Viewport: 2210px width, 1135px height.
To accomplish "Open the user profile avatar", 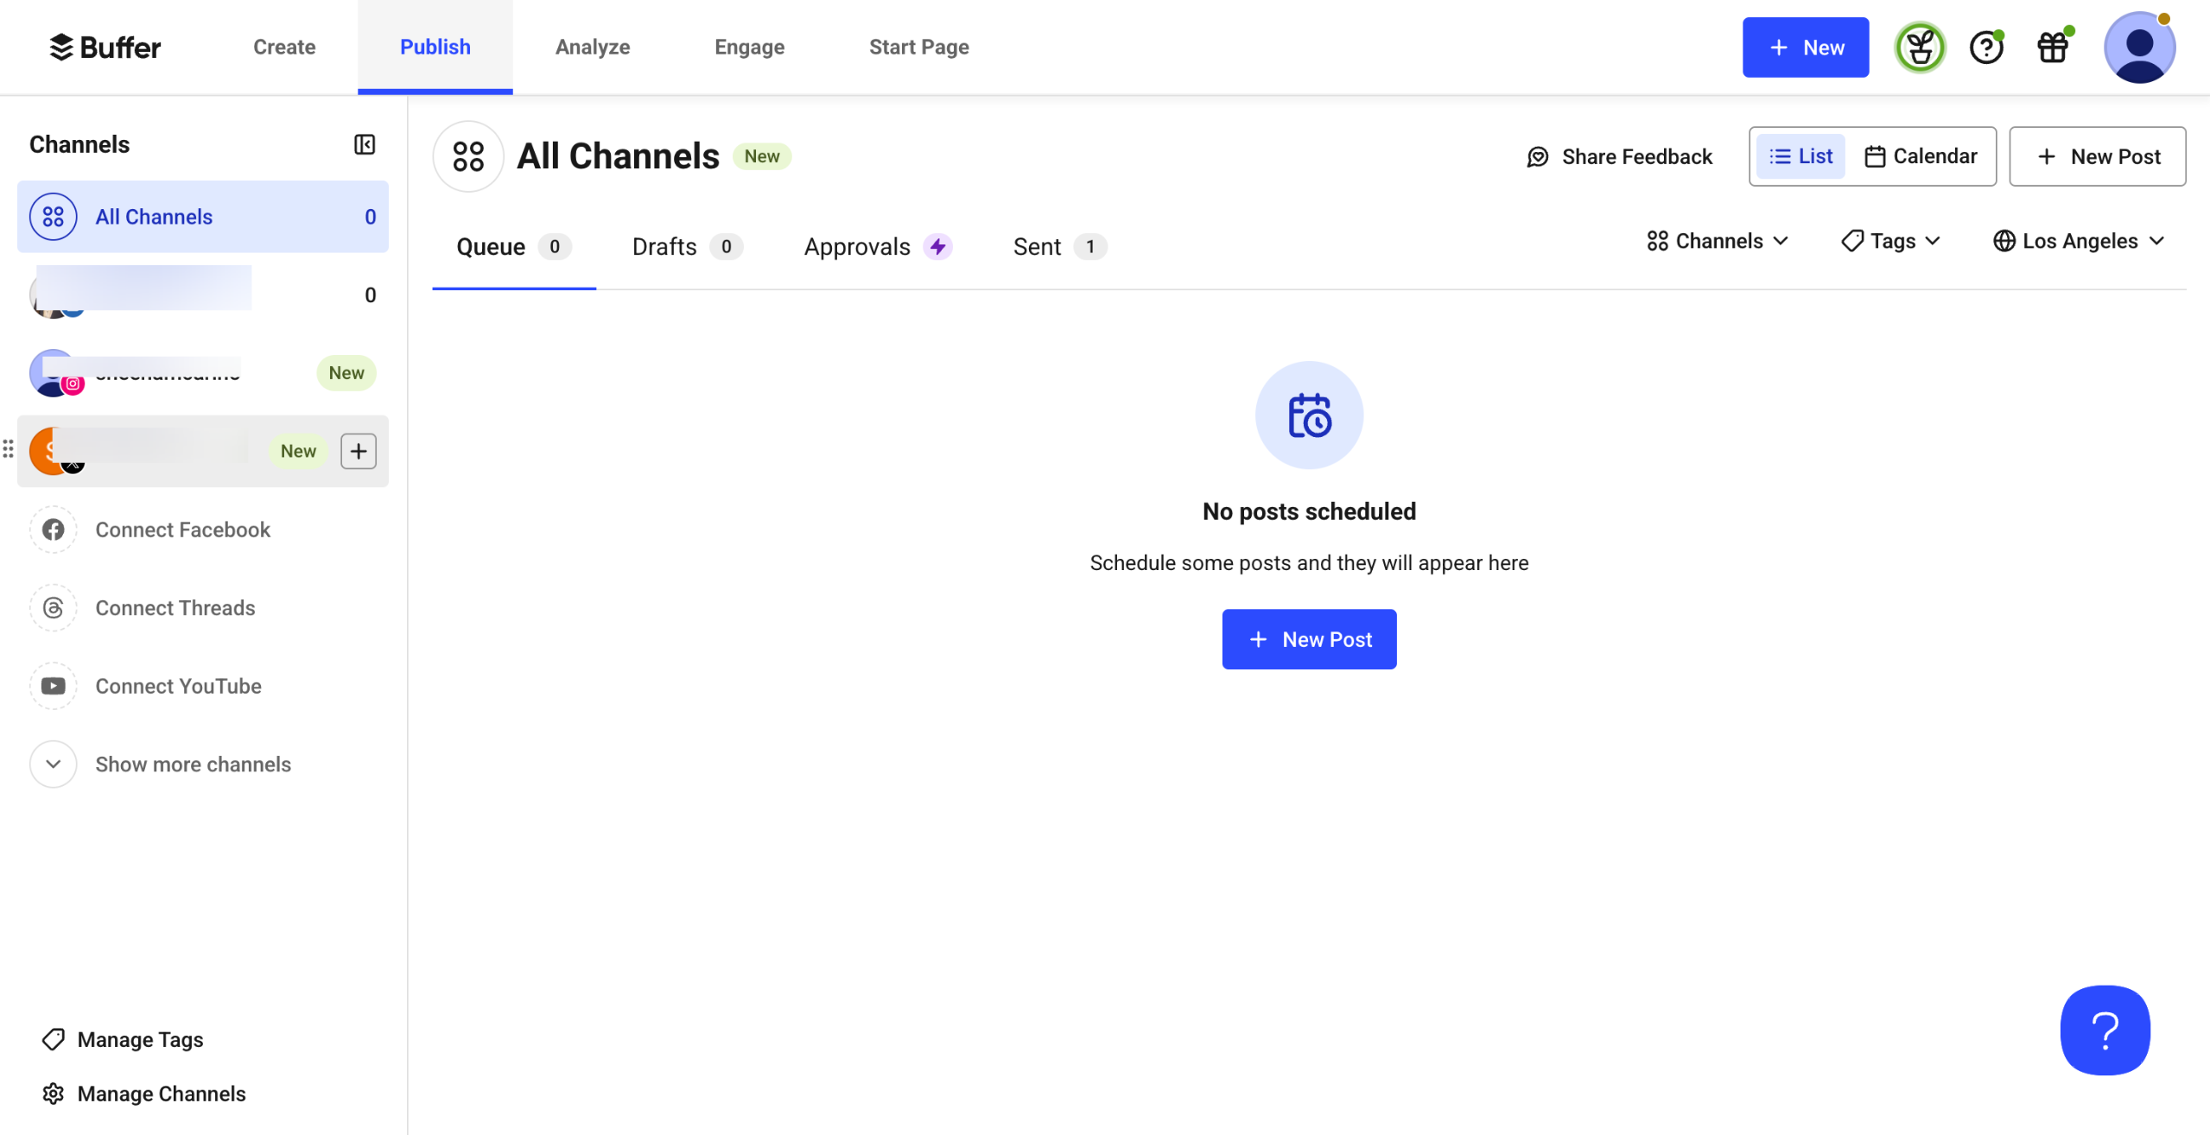I will click(x=2138, y=48).
